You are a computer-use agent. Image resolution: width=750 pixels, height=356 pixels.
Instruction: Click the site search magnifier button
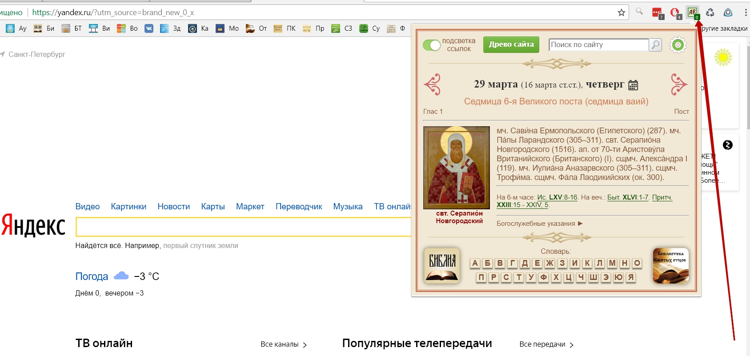pos(655,45)
